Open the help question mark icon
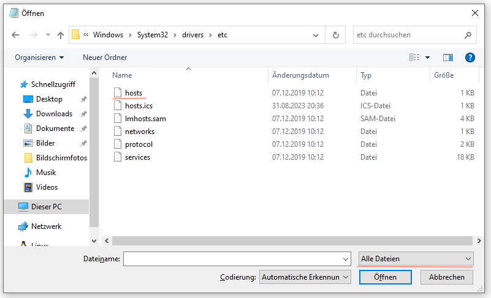The height and width of the screenshot is (298, 491). [470, 58]
